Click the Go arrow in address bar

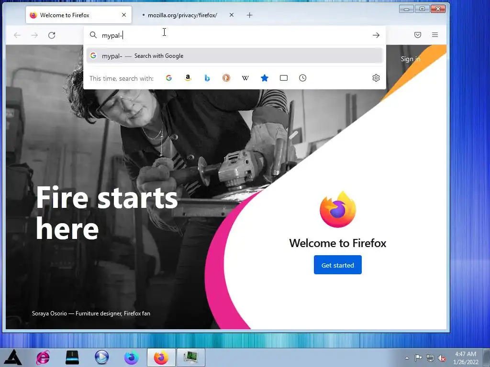click(376, 35)
